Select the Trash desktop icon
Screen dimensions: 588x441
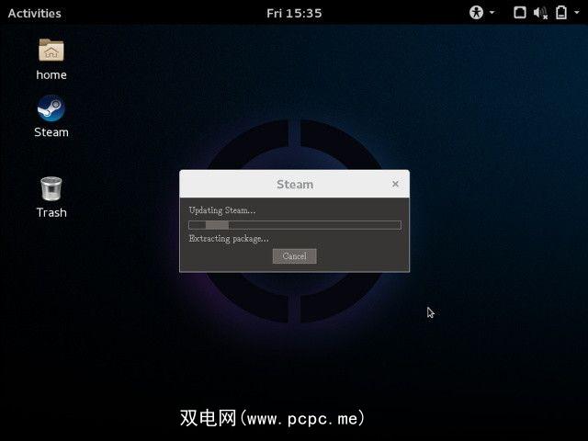(51, 198)
